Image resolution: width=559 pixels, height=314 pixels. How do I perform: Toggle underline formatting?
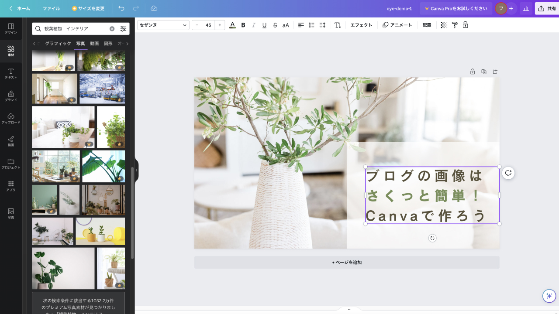(264, 25)
